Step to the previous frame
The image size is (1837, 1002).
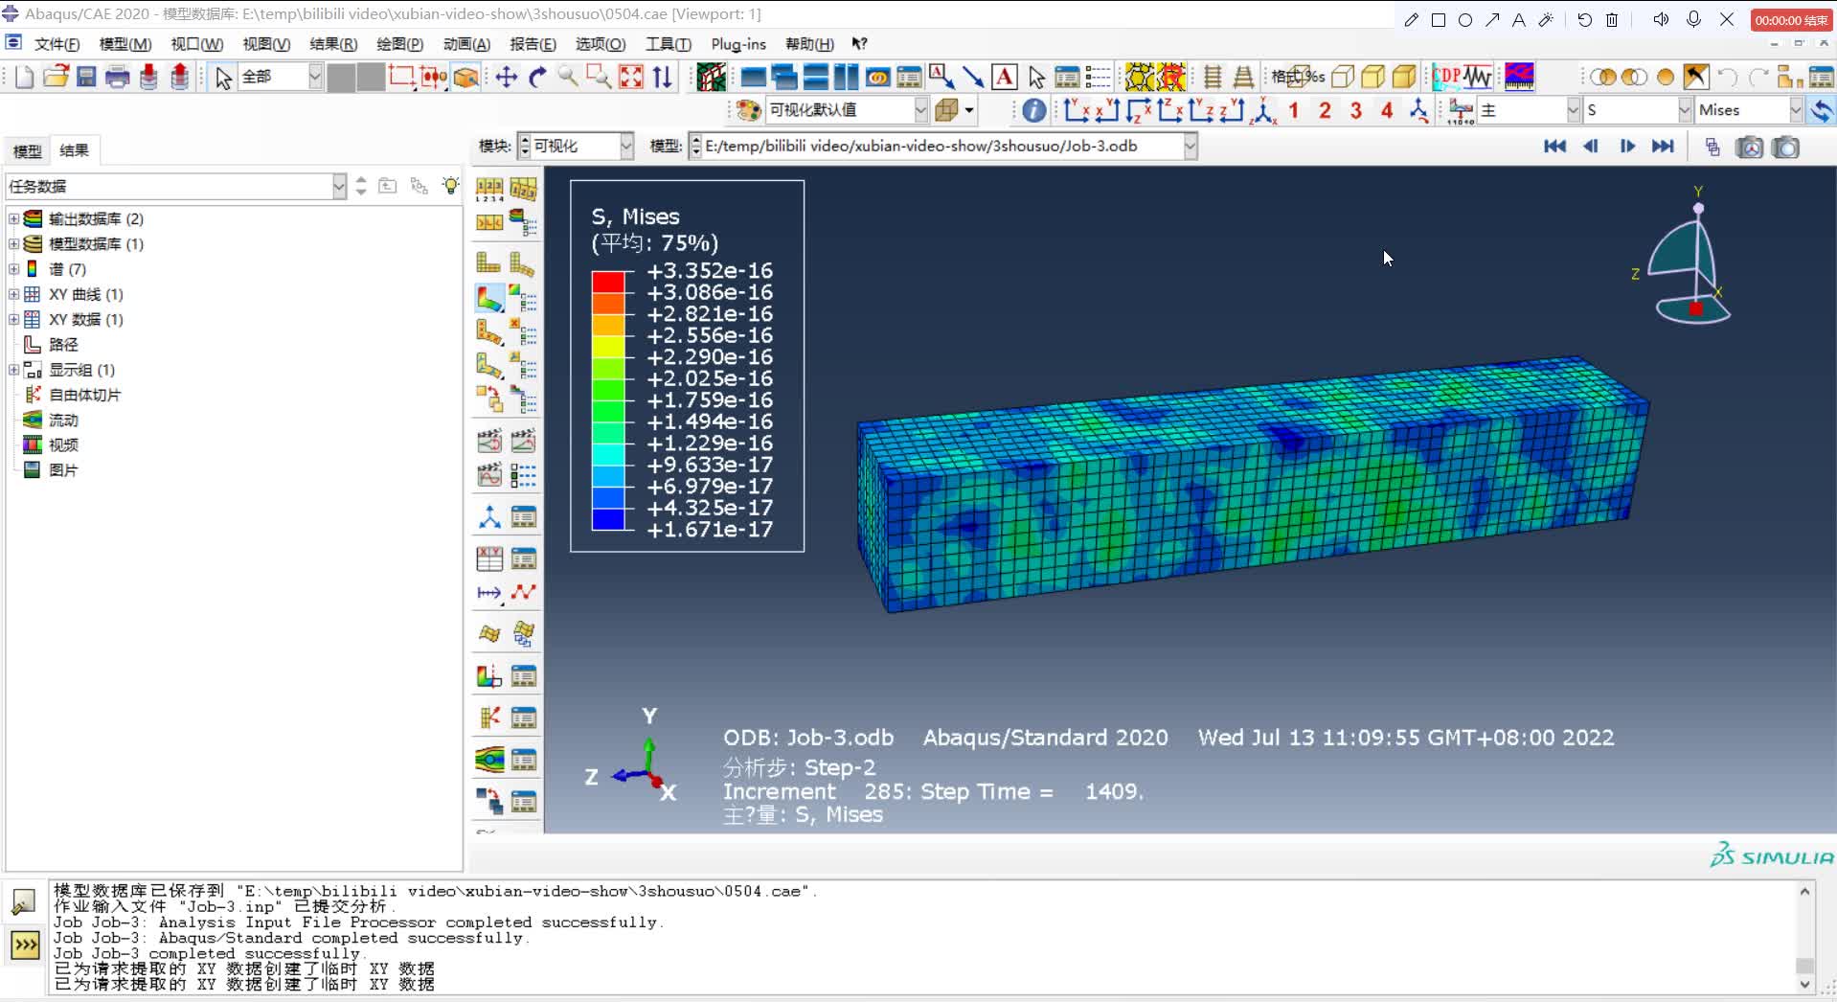point(1591,147)
